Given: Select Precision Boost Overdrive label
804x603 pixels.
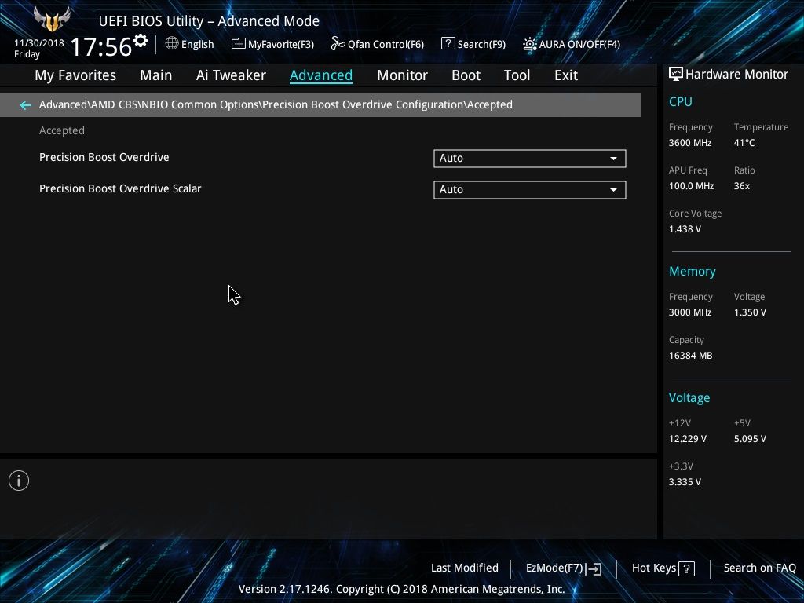Looking at the screenshot, I should click(104, 157).
